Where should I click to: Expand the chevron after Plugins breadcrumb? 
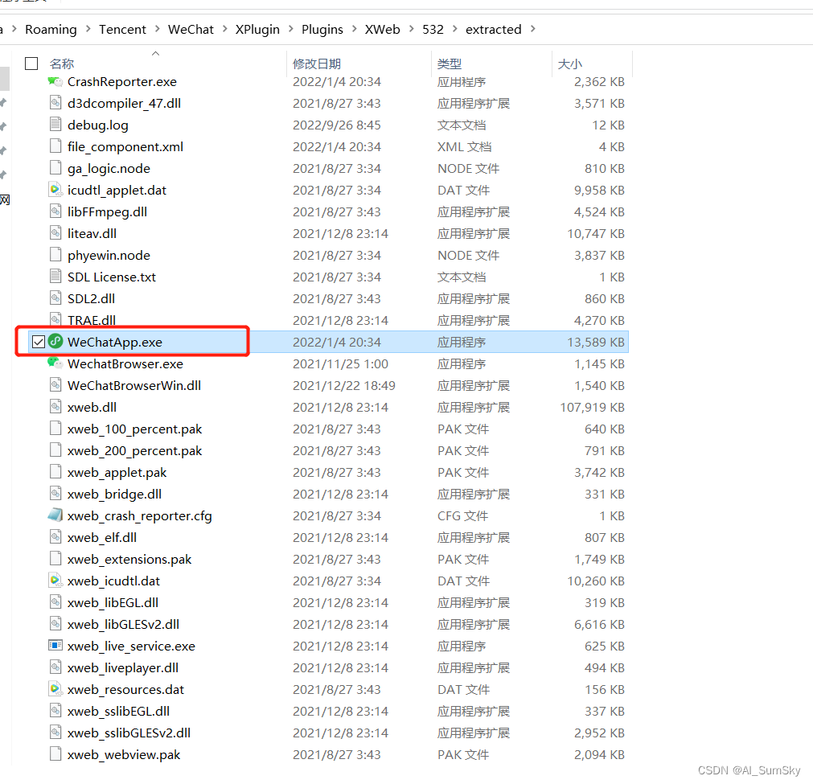[354, 29]
